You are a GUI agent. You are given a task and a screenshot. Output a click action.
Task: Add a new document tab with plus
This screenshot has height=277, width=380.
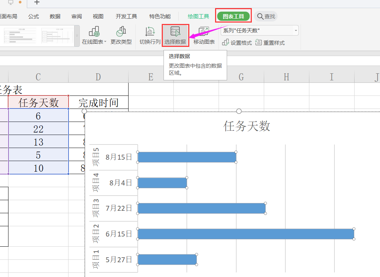pos(37,2)
